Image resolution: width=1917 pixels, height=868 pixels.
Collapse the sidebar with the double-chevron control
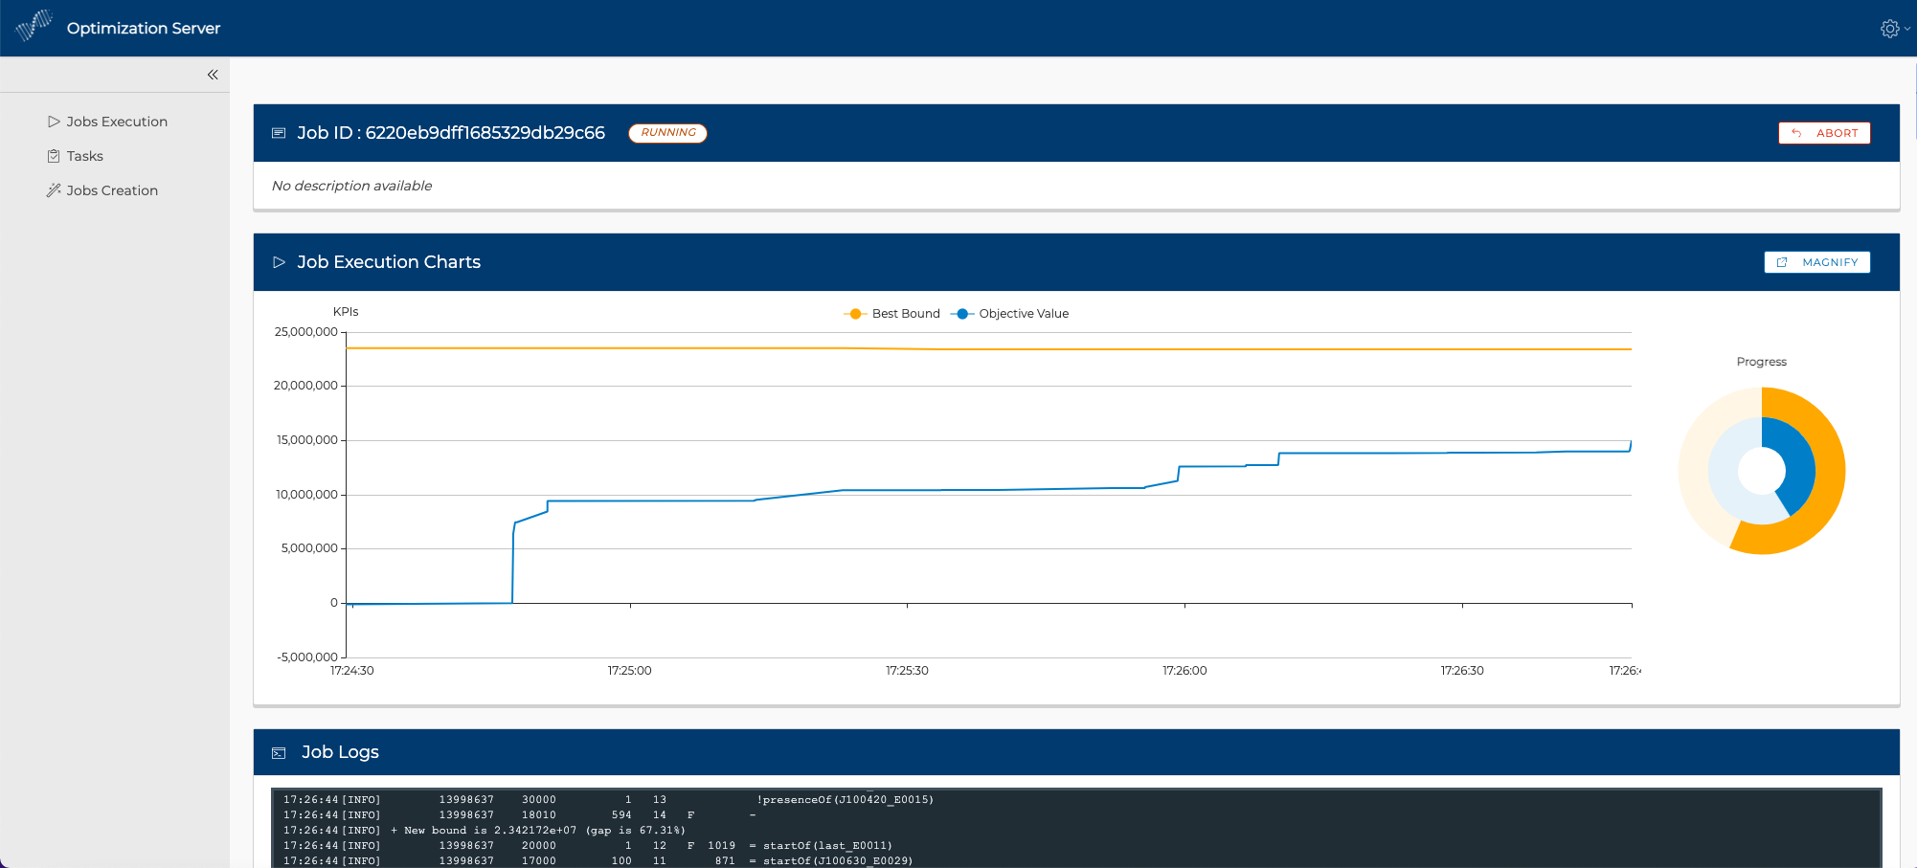click(x=212, y=74)
